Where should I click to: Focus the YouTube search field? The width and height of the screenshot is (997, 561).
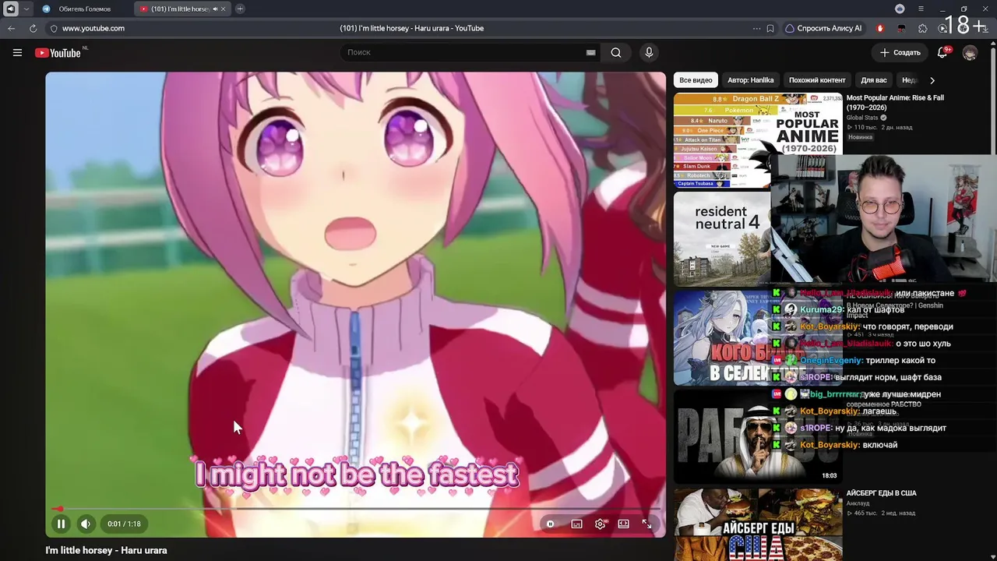coord(463,52)
